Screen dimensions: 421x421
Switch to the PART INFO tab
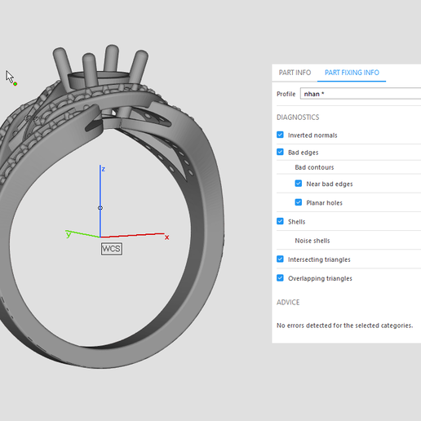(295, 73)
